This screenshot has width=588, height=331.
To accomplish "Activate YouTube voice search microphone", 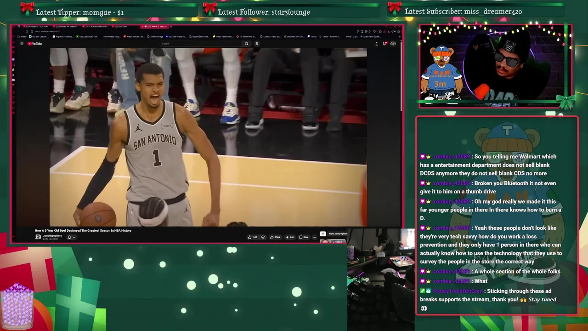I will point(257,44).
